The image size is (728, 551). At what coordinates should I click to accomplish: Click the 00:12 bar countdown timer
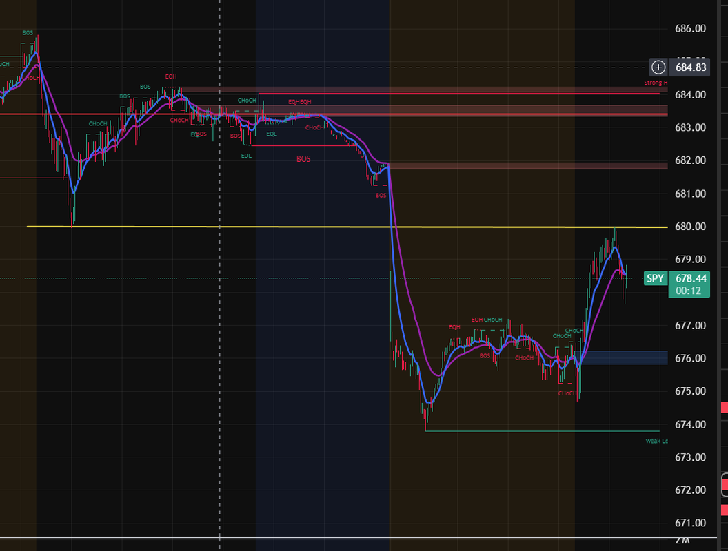click(x=689, y=291)
